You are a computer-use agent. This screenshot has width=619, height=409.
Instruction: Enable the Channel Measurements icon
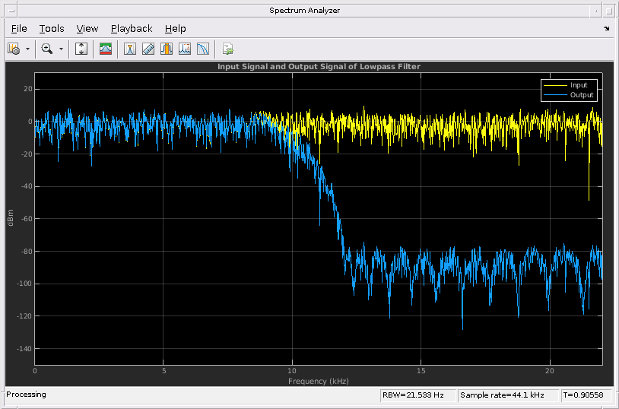point(167,49)
